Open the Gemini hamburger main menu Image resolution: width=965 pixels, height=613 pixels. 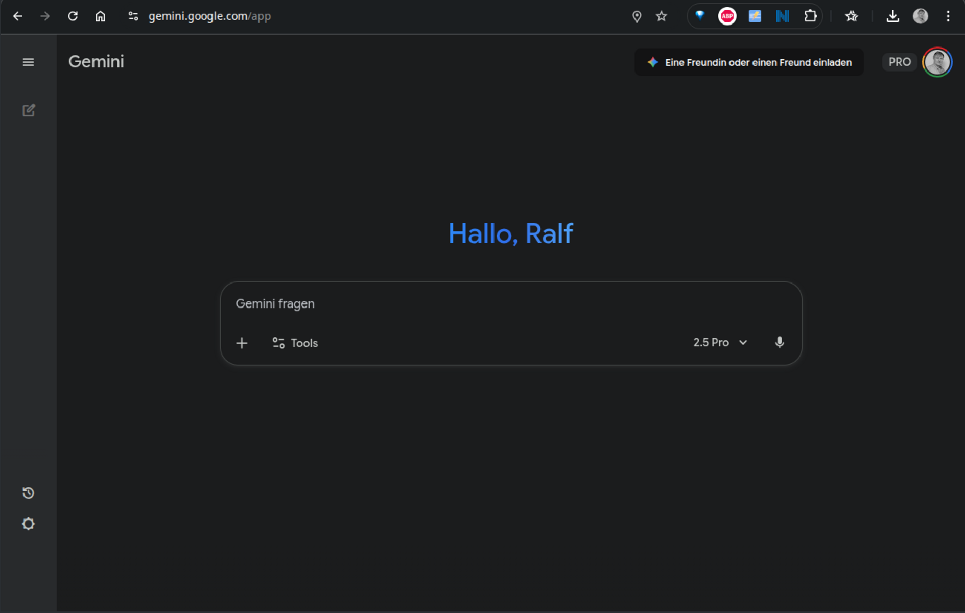tap(28, 62)
